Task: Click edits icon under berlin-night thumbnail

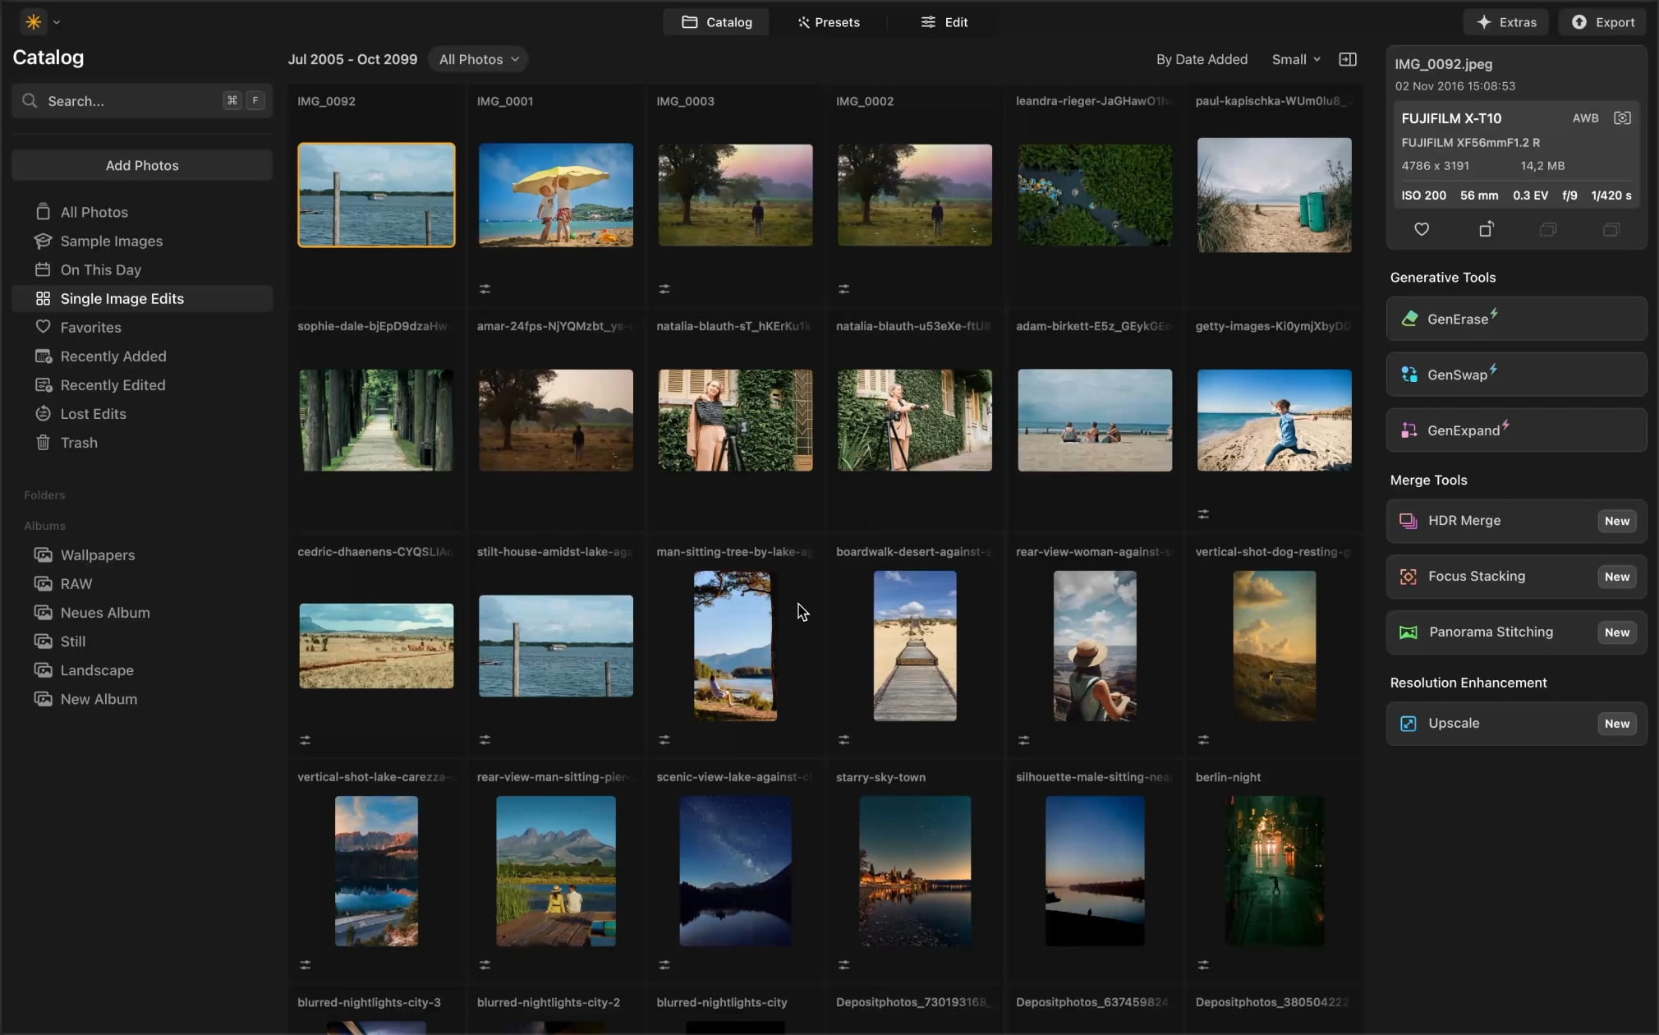Action: click(x=1203, y=965)
